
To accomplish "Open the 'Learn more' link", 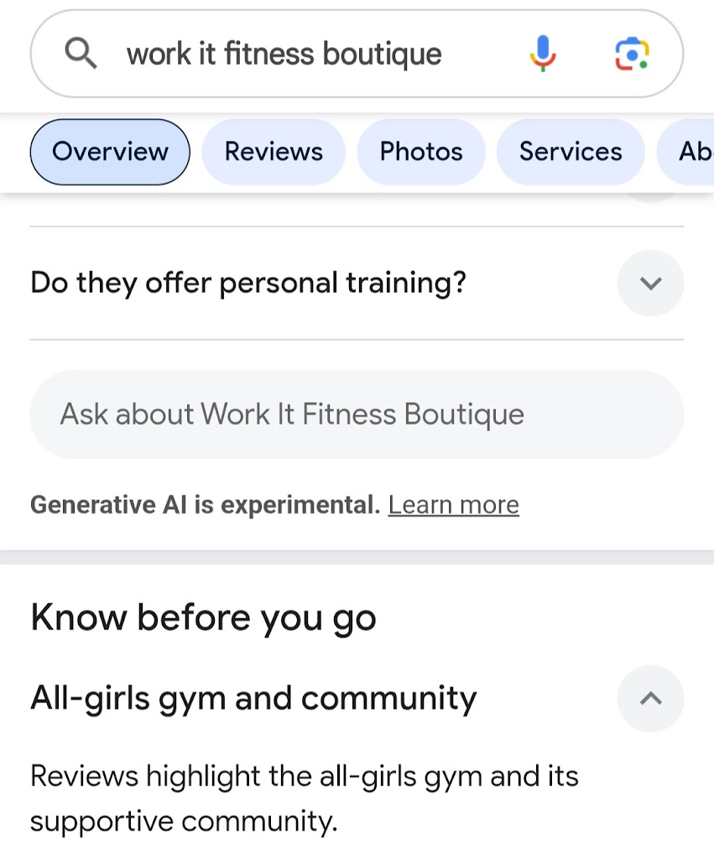I will (453, 505).
